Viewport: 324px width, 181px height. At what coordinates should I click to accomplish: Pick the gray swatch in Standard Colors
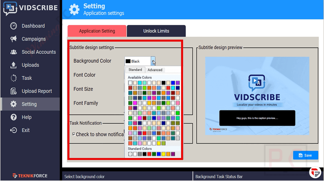[x=140, y=154]
